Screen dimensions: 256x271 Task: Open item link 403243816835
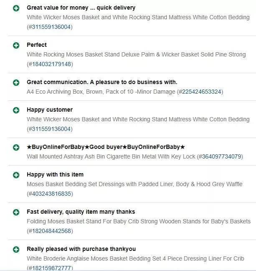coord(50,194)
